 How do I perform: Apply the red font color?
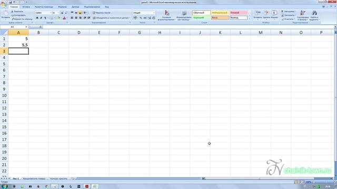click(64, 18)
